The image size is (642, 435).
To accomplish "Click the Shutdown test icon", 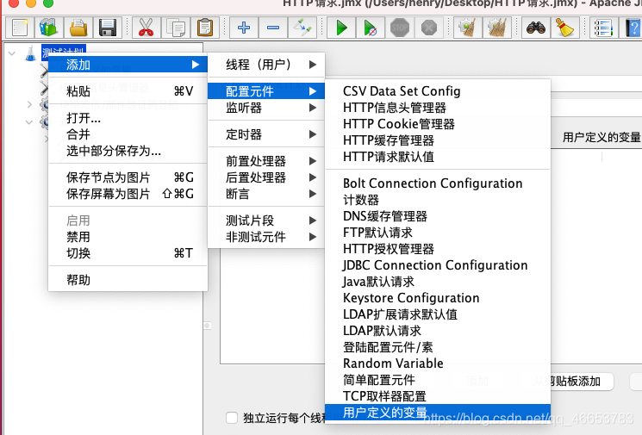I will 429,28.
